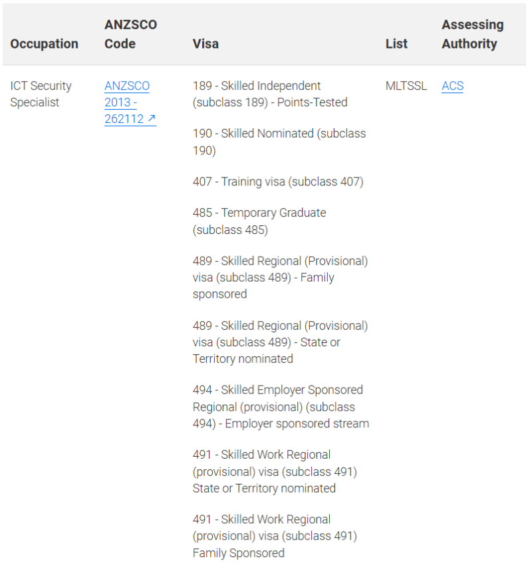The height and width of the screenshot is (575, 532).
Task: Open the ACS assessing authority link
Action: point(452,86)
